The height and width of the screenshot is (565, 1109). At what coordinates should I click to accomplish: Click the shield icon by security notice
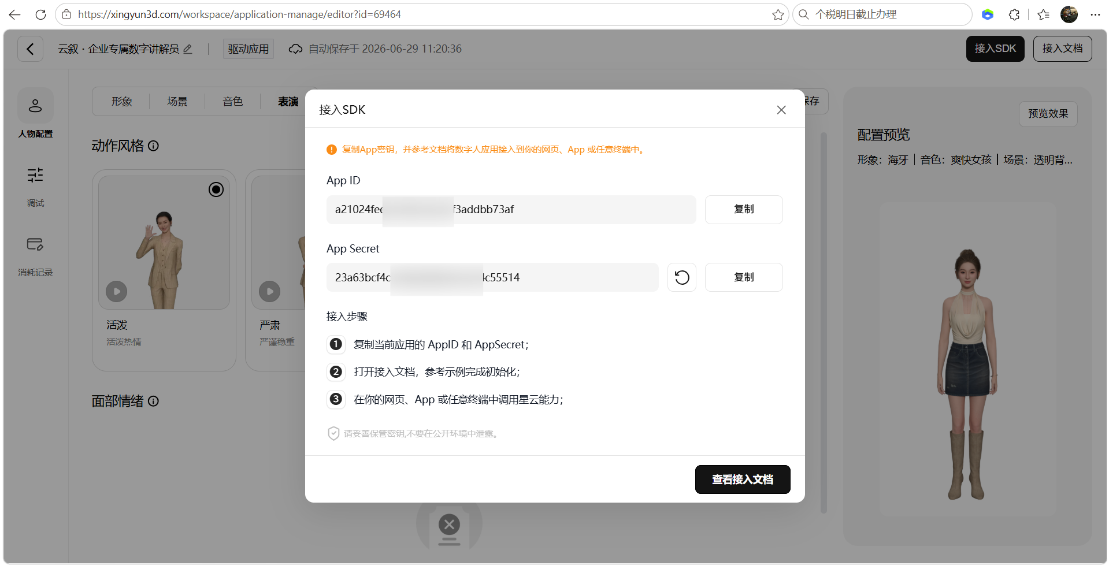pyautogui.click(x=333, y=433)
